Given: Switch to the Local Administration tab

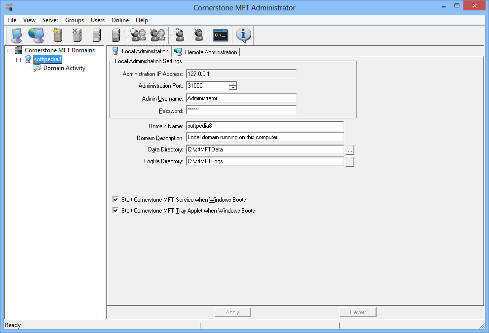Looking at the screenshot, I should point(140,51).
